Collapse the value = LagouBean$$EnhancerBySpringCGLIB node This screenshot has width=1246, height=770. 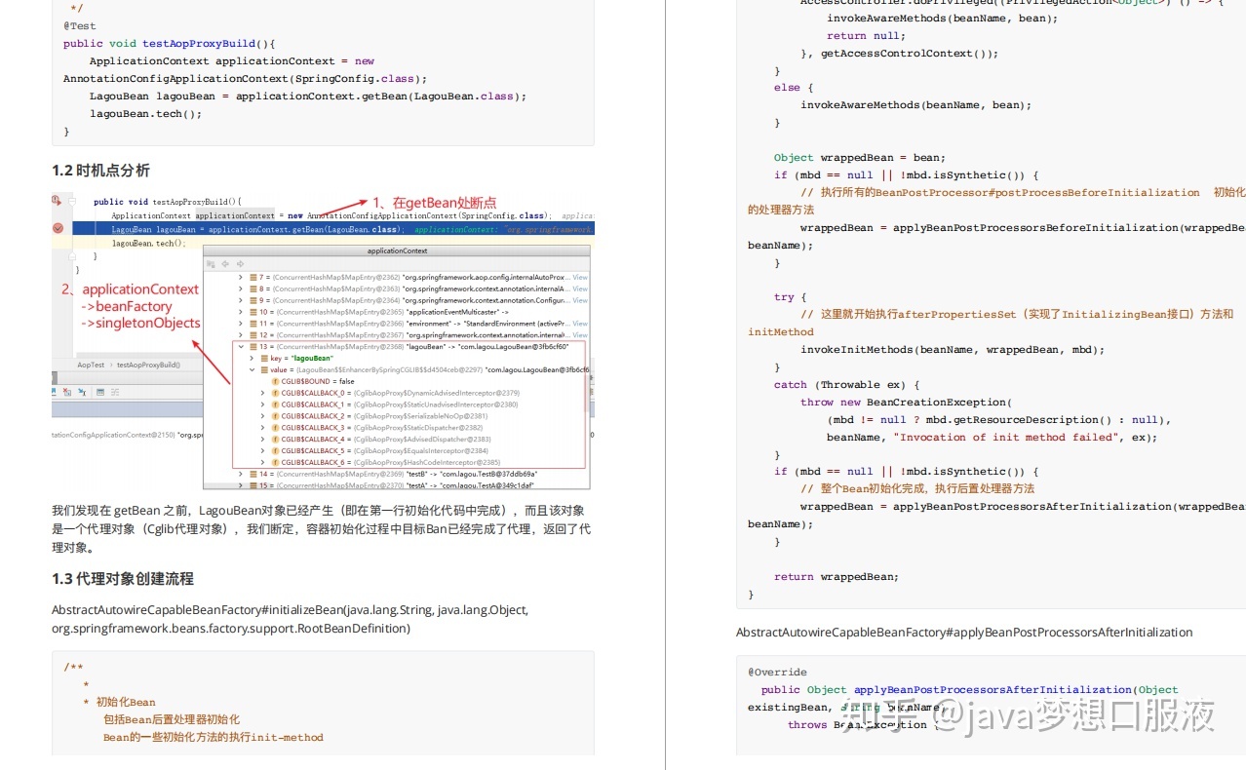[x=252, y=369]
